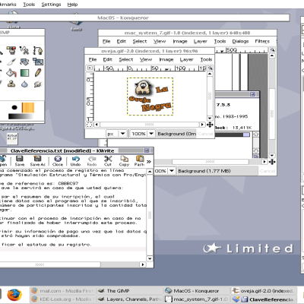Click navigation cross icon in mac_system_7.gif window

272,162
